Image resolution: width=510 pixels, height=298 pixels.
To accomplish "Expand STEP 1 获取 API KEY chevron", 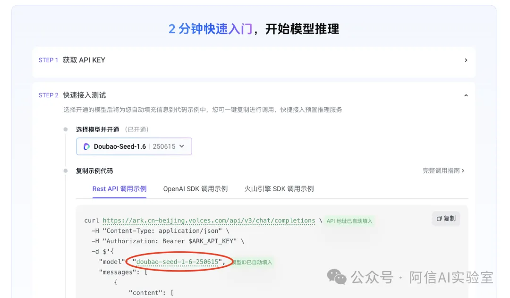I will click(466, 60).
